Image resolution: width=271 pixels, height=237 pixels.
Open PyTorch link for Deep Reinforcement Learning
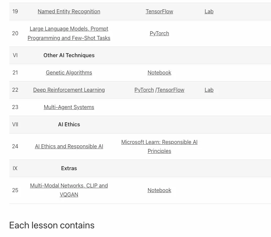(x=144, y=90)
